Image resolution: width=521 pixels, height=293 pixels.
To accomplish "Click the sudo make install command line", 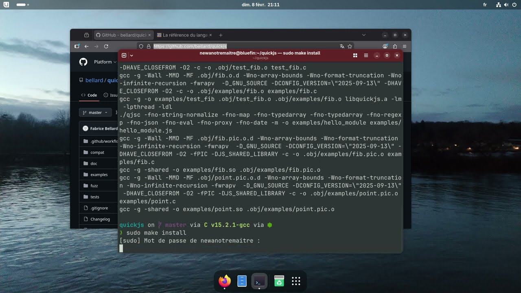I will [156, 233].
